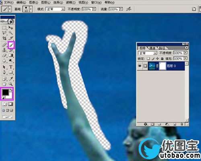Click the Add layer mask icon
201x161 pixels.
point(152,124)
